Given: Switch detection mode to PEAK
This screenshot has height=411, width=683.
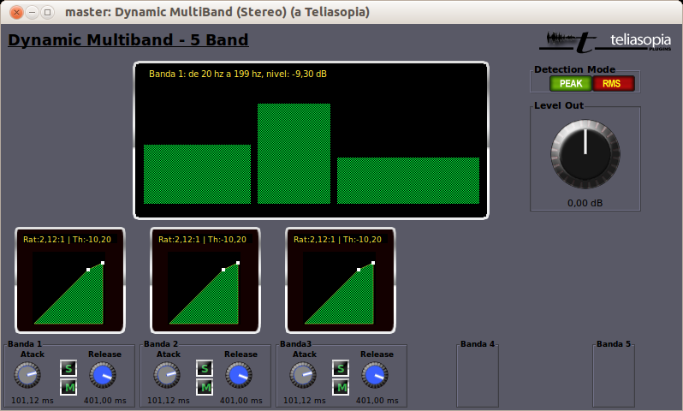Looking at the screenshot, I should pos(570,83).
